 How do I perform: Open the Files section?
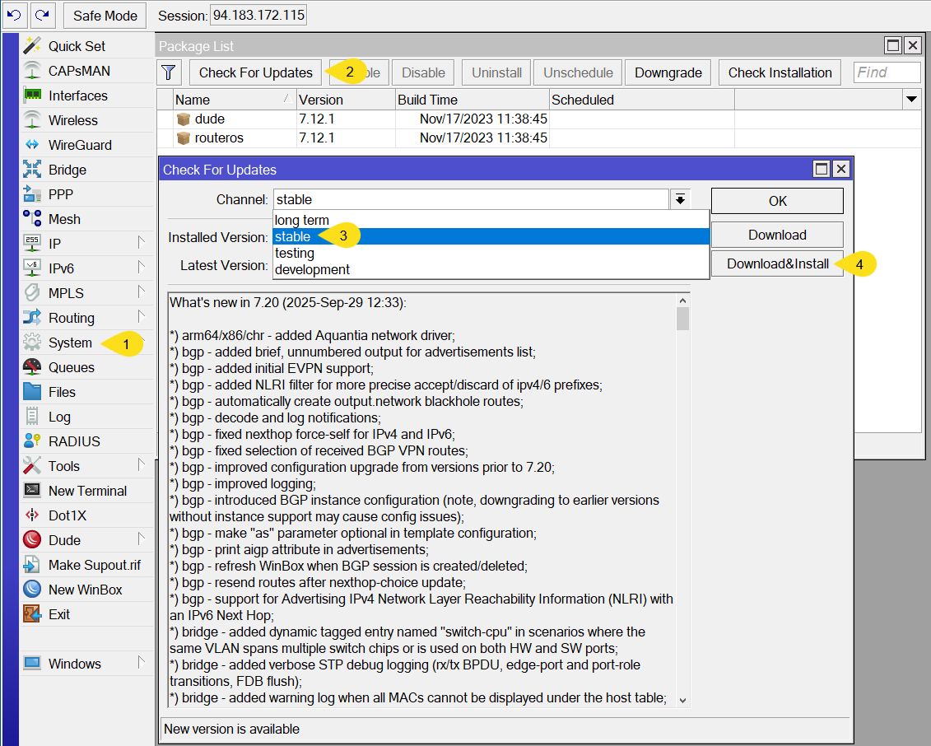click(62, 392)
